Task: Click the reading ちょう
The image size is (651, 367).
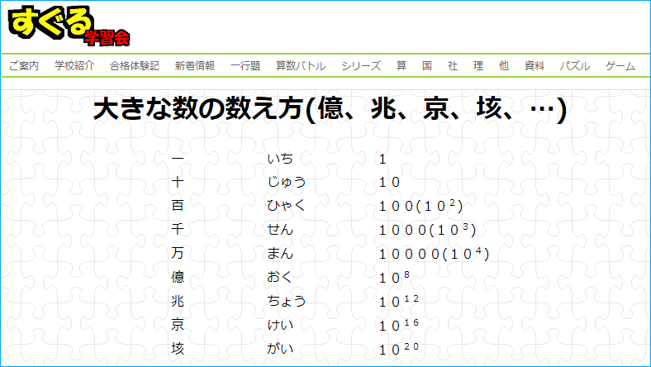Action: pos(287,301)
